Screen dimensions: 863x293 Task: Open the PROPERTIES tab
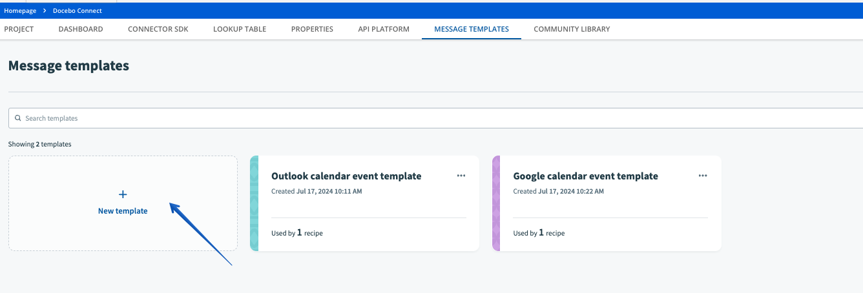click(312, 29)
